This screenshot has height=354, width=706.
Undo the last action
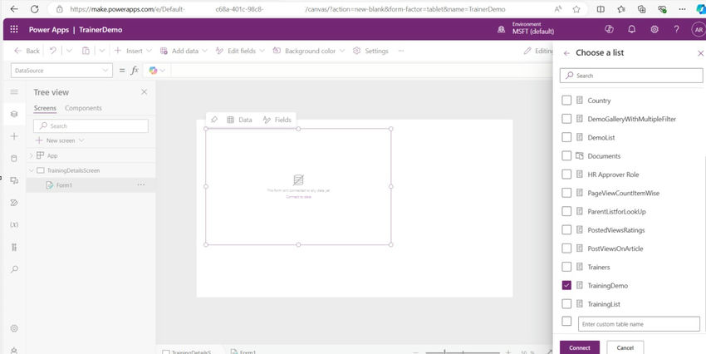point(53,51)
